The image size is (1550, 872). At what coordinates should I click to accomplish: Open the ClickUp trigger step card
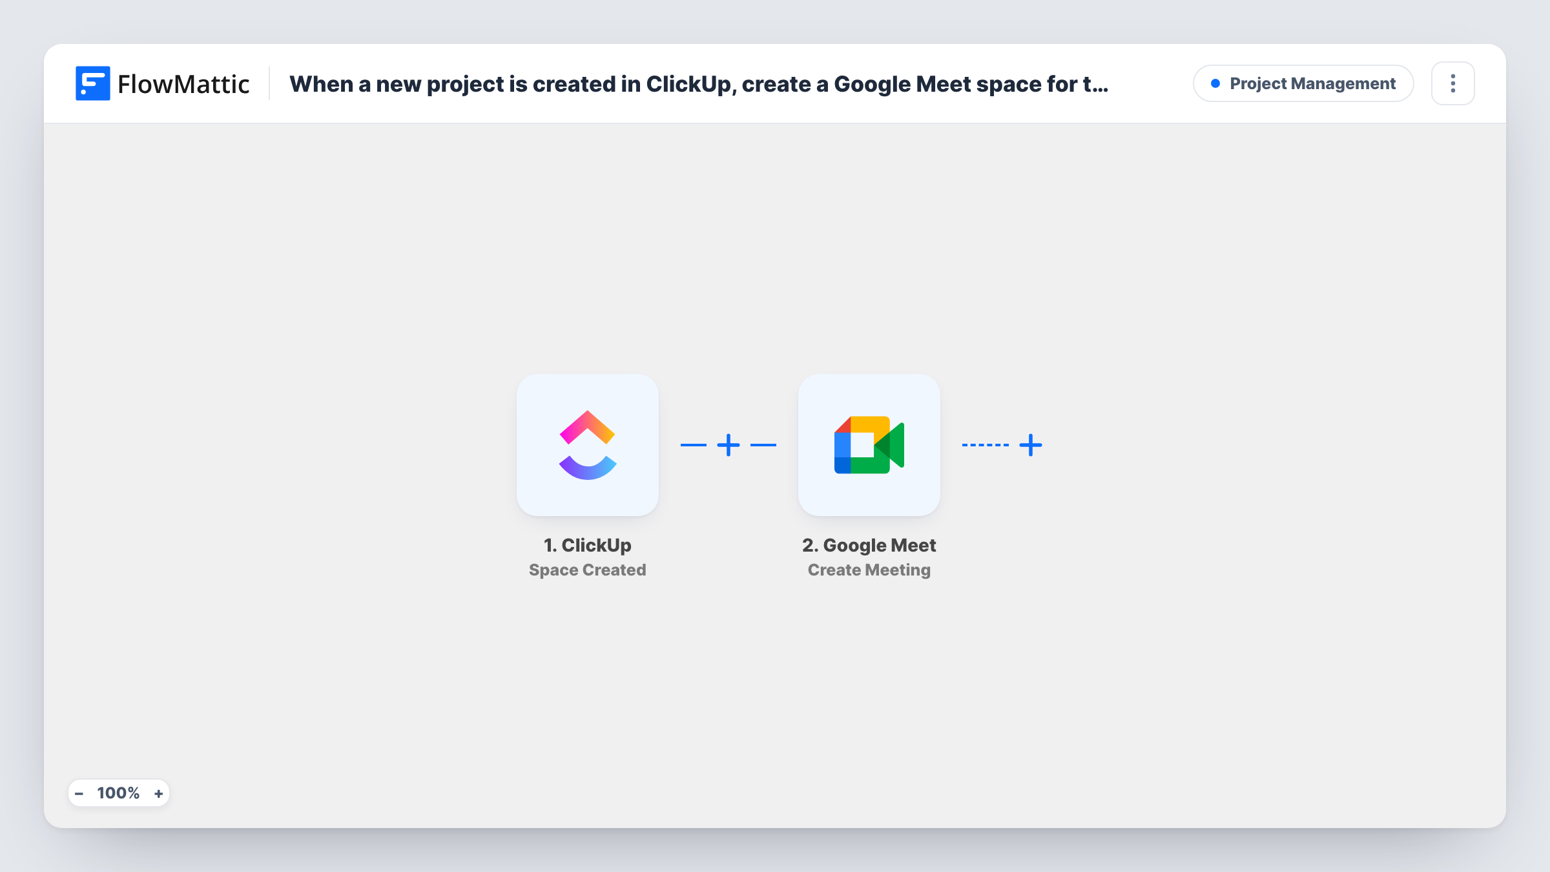(588, 445)
